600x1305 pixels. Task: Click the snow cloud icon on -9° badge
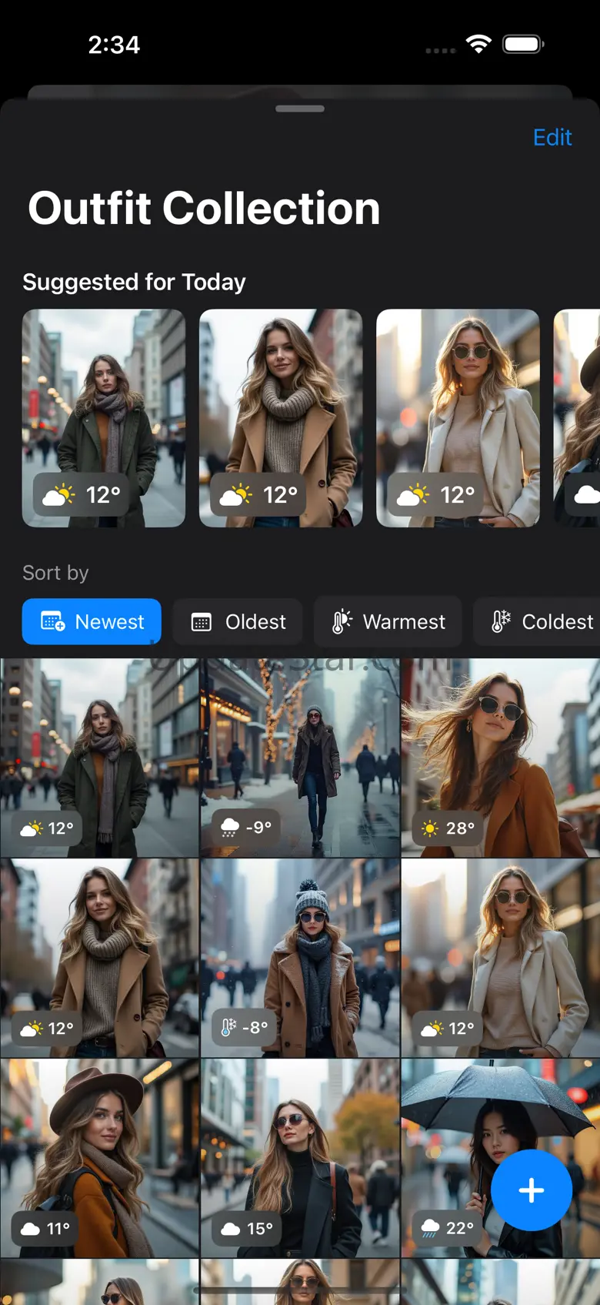click(229, 828)
